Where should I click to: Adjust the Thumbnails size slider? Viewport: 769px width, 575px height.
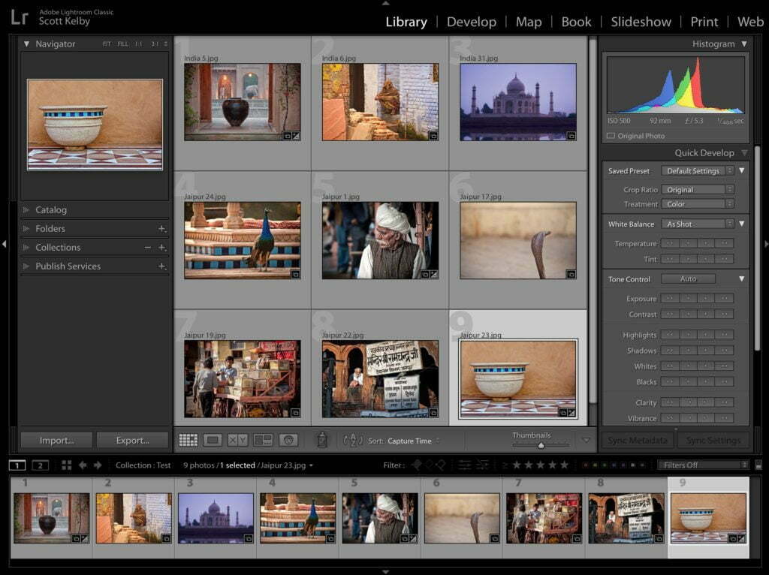pyautogui.click(x=541, y=445)
